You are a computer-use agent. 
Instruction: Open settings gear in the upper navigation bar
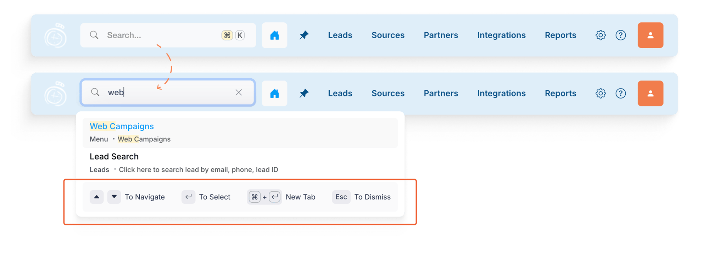tap(601, 35)
